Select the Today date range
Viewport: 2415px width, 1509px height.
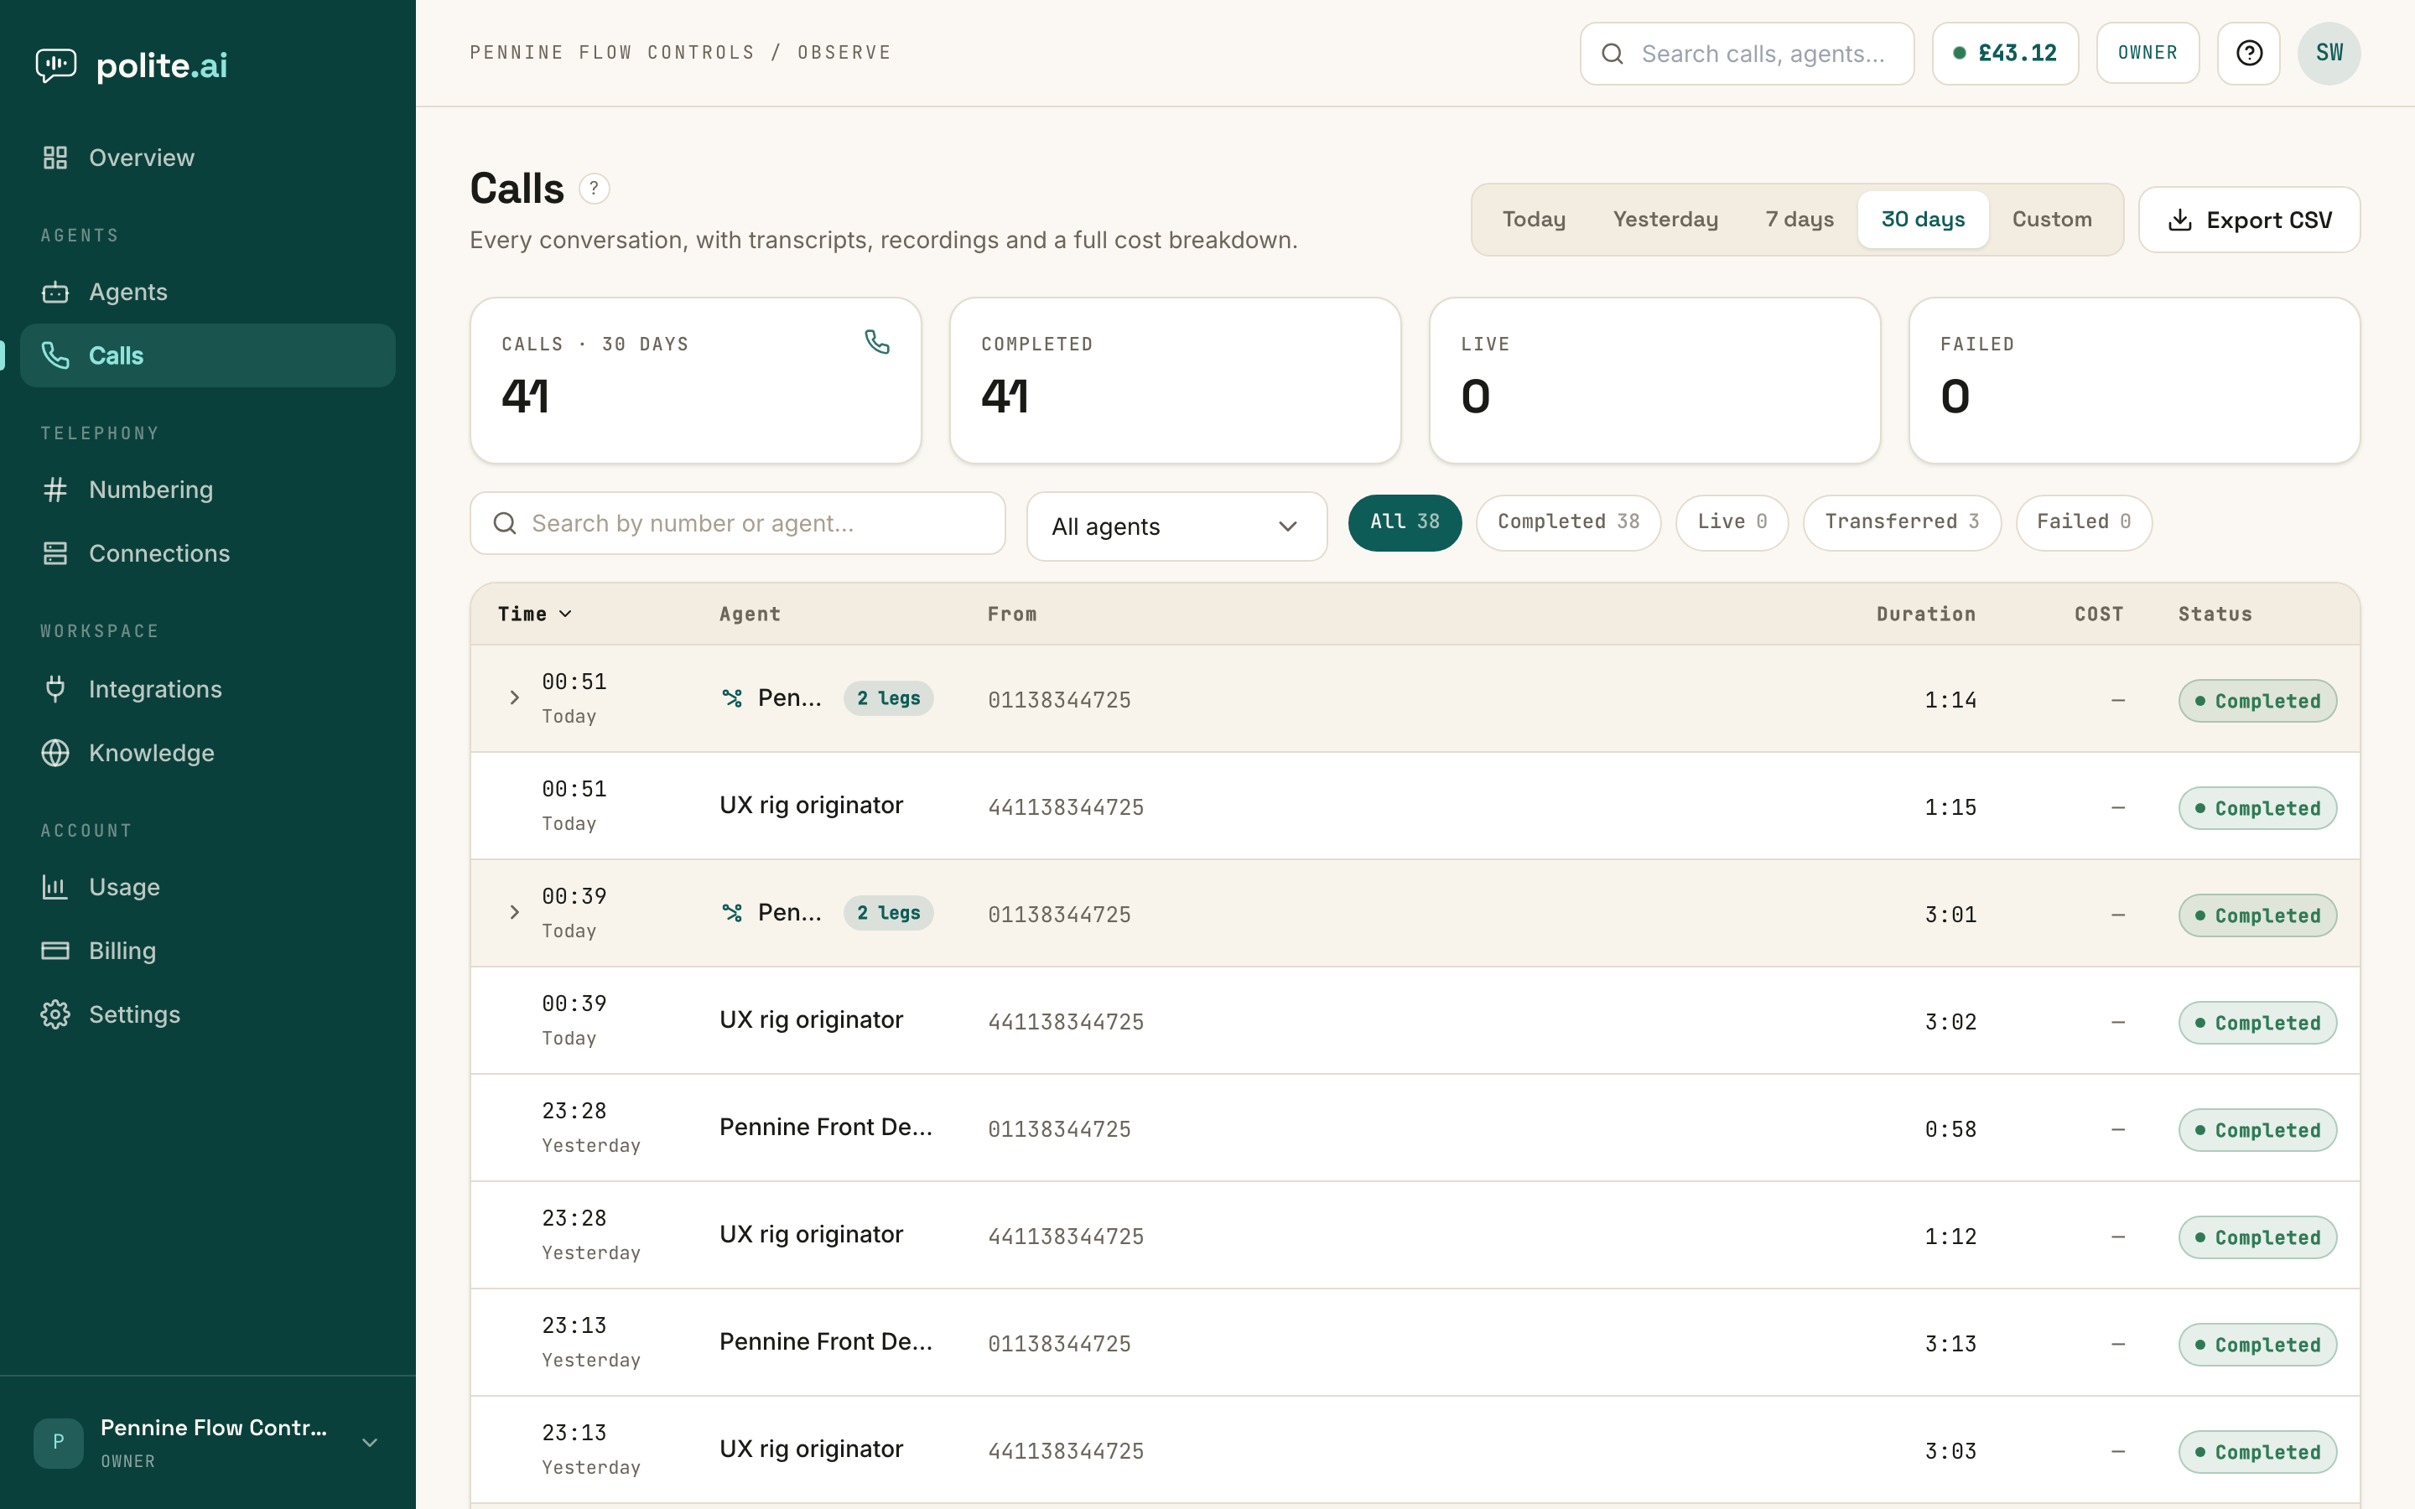click(1534, 220)
